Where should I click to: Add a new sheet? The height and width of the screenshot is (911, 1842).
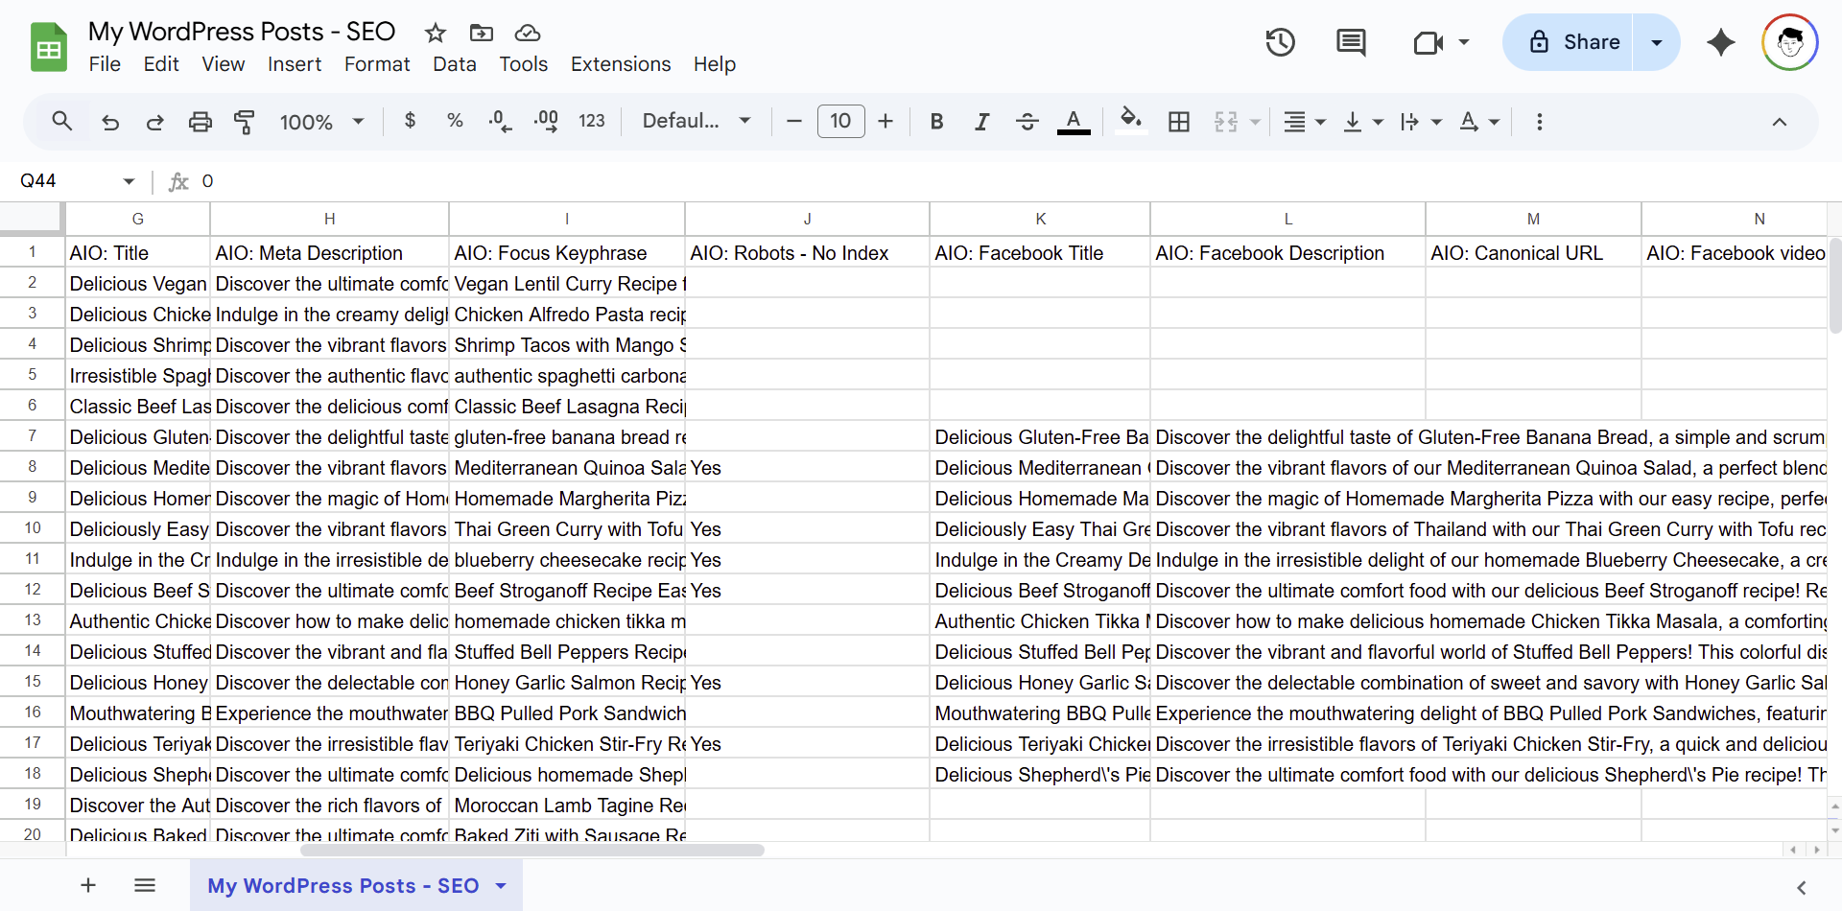coord(88,885)
